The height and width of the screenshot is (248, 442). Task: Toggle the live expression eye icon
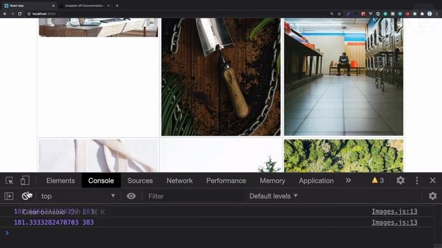tap(131, 196)
